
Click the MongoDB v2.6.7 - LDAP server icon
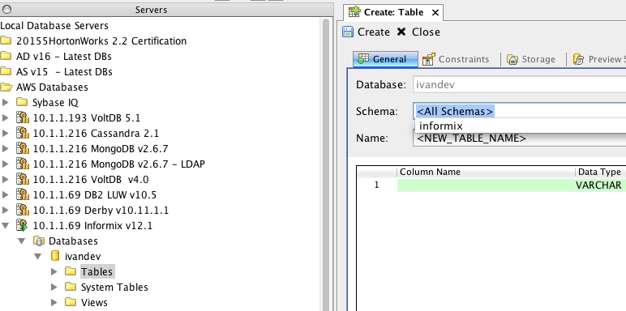tap(23, 164)
